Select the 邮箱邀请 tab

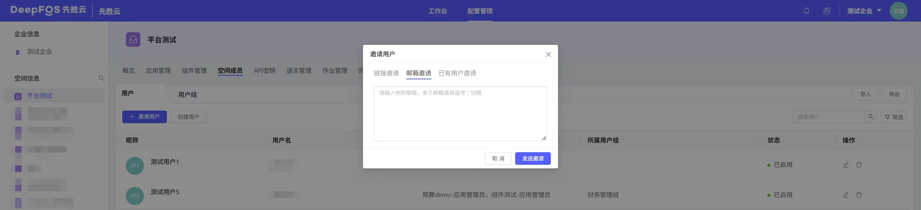tap(419, 73)
